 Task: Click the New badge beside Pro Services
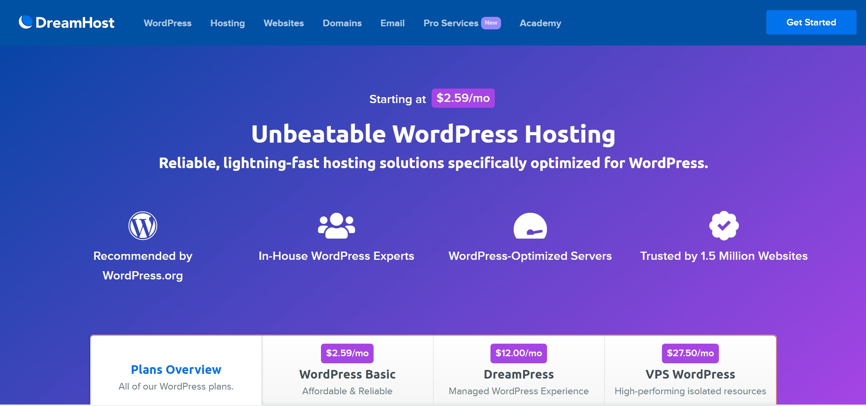491,23
